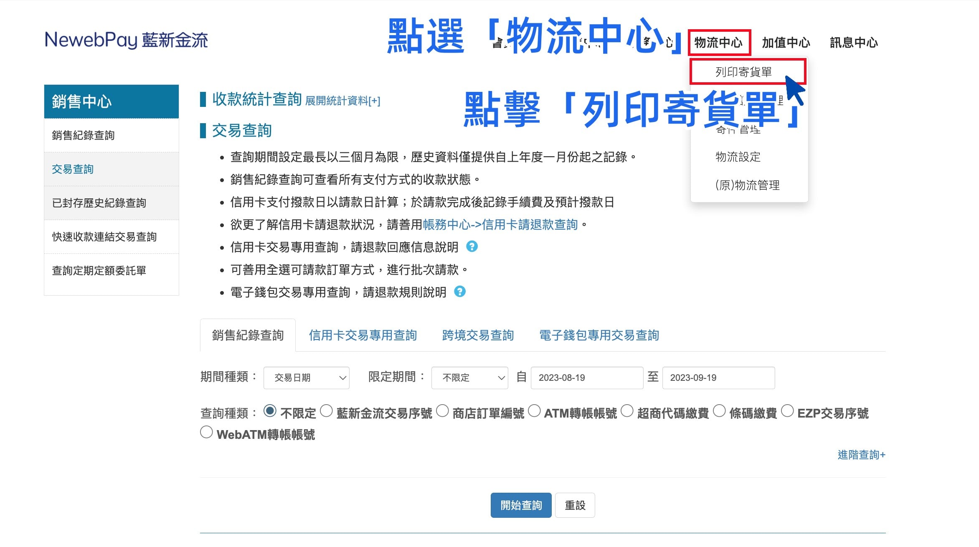The width and height of the screenshot is (979, 547).
Task: Click the 銷售中心 sidebar header
Action: point(112,101)
